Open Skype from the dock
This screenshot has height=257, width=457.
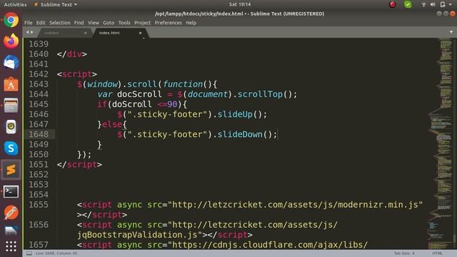tap(11, 148)
